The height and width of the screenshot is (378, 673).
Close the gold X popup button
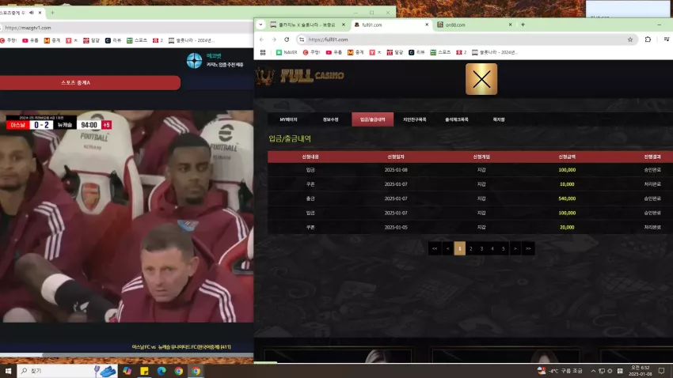481,79
